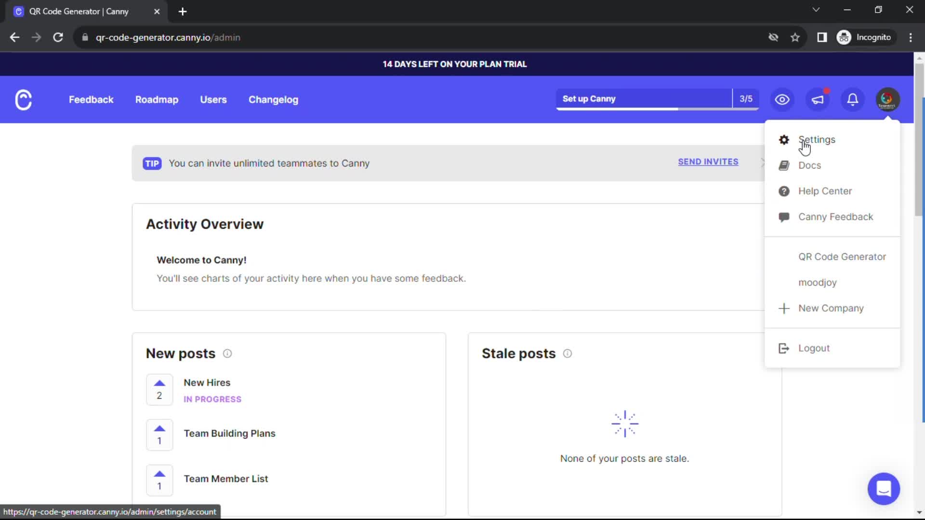Switch to the moodjoy company
Screen dimensions: 925x520
point(817,283)
